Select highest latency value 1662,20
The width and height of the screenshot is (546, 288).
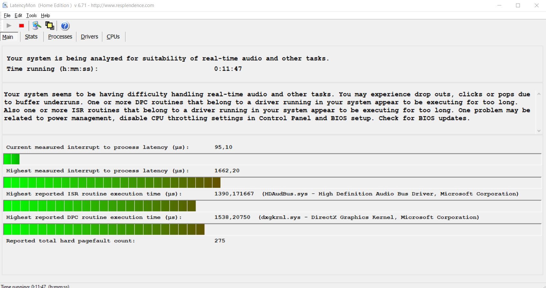[x=227, y=171]
